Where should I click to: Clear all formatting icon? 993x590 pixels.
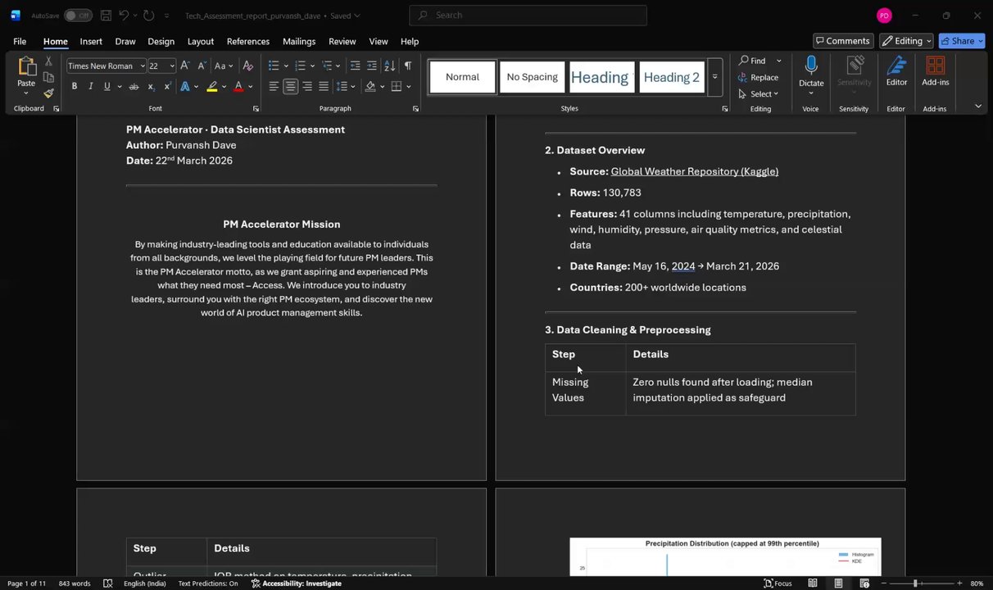(248, 66)
